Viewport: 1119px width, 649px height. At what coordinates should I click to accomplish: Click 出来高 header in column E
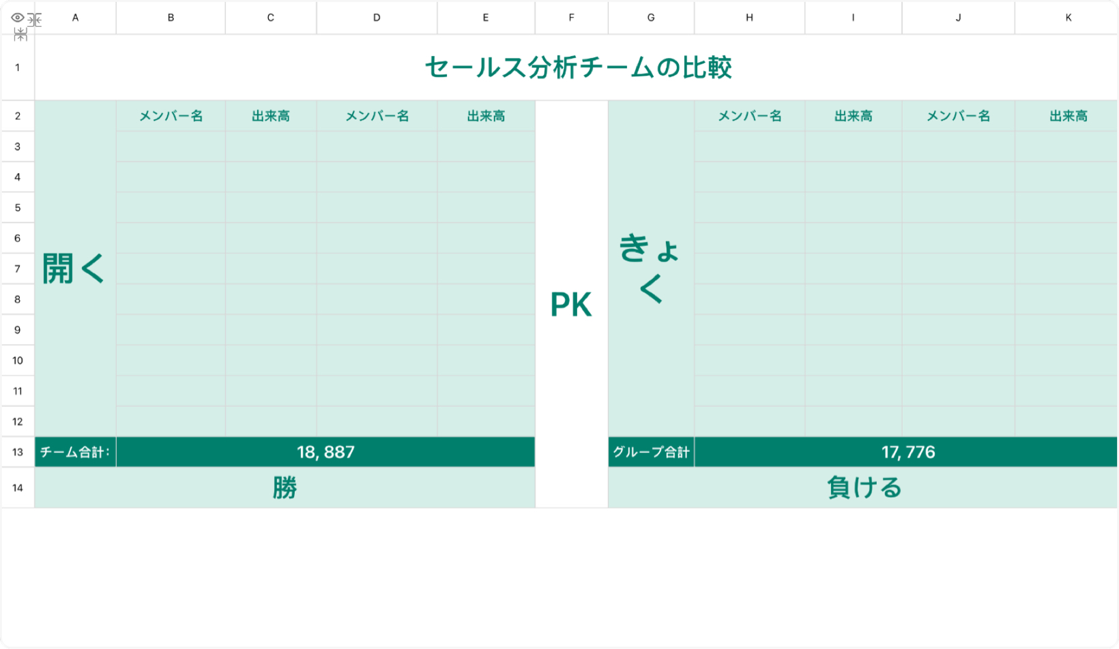click(x=486, y=116)
